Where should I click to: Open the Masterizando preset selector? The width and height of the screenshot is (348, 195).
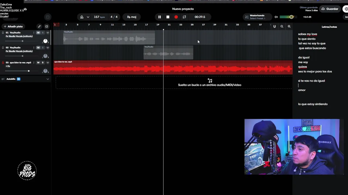point(257,17)
